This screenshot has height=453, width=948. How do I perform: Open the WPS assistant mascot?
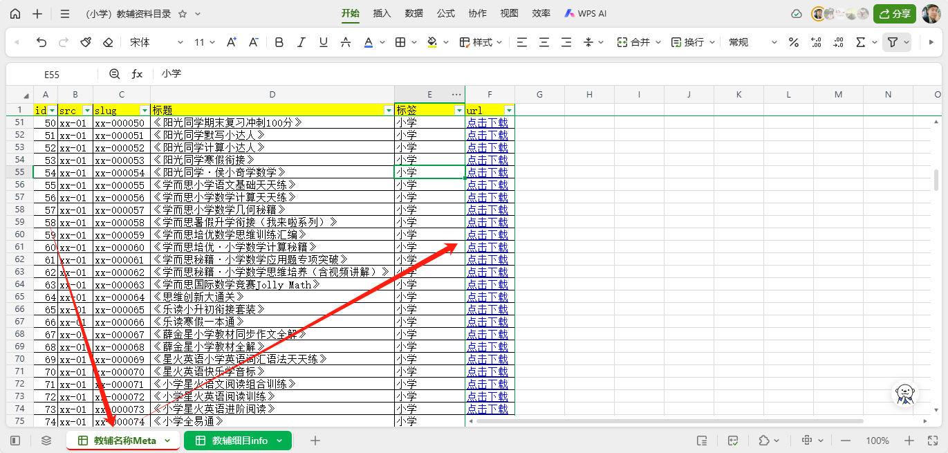pyautogui.click(x=904, y=394)
